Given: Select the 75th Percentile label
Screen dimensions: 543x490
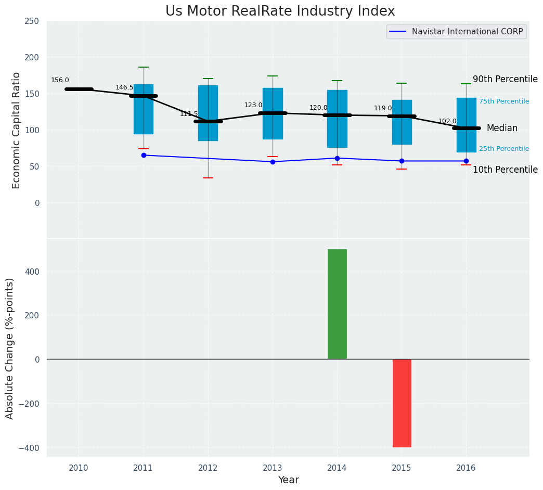Looking at the screenshot, I should [503, 101].
